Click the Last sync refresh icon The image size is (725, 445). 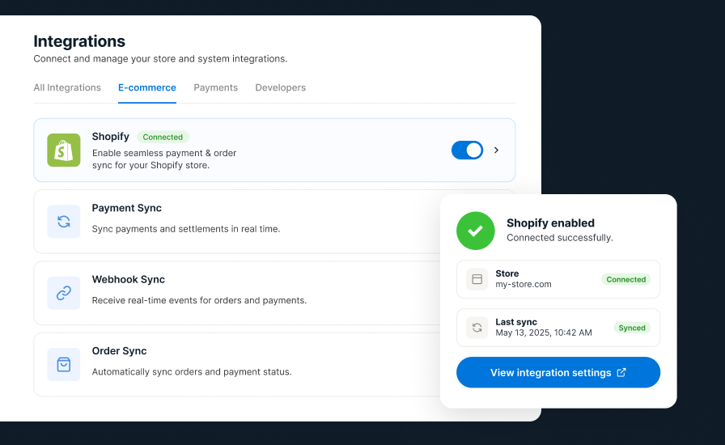click(477, 328)
